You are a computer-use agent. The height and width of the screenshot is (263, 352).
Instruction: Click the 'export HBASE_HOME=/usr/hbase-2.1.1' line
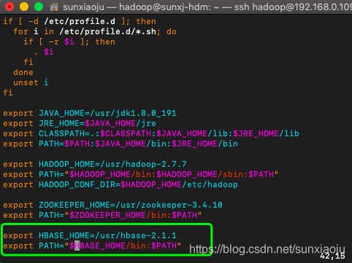pos(90,235)
